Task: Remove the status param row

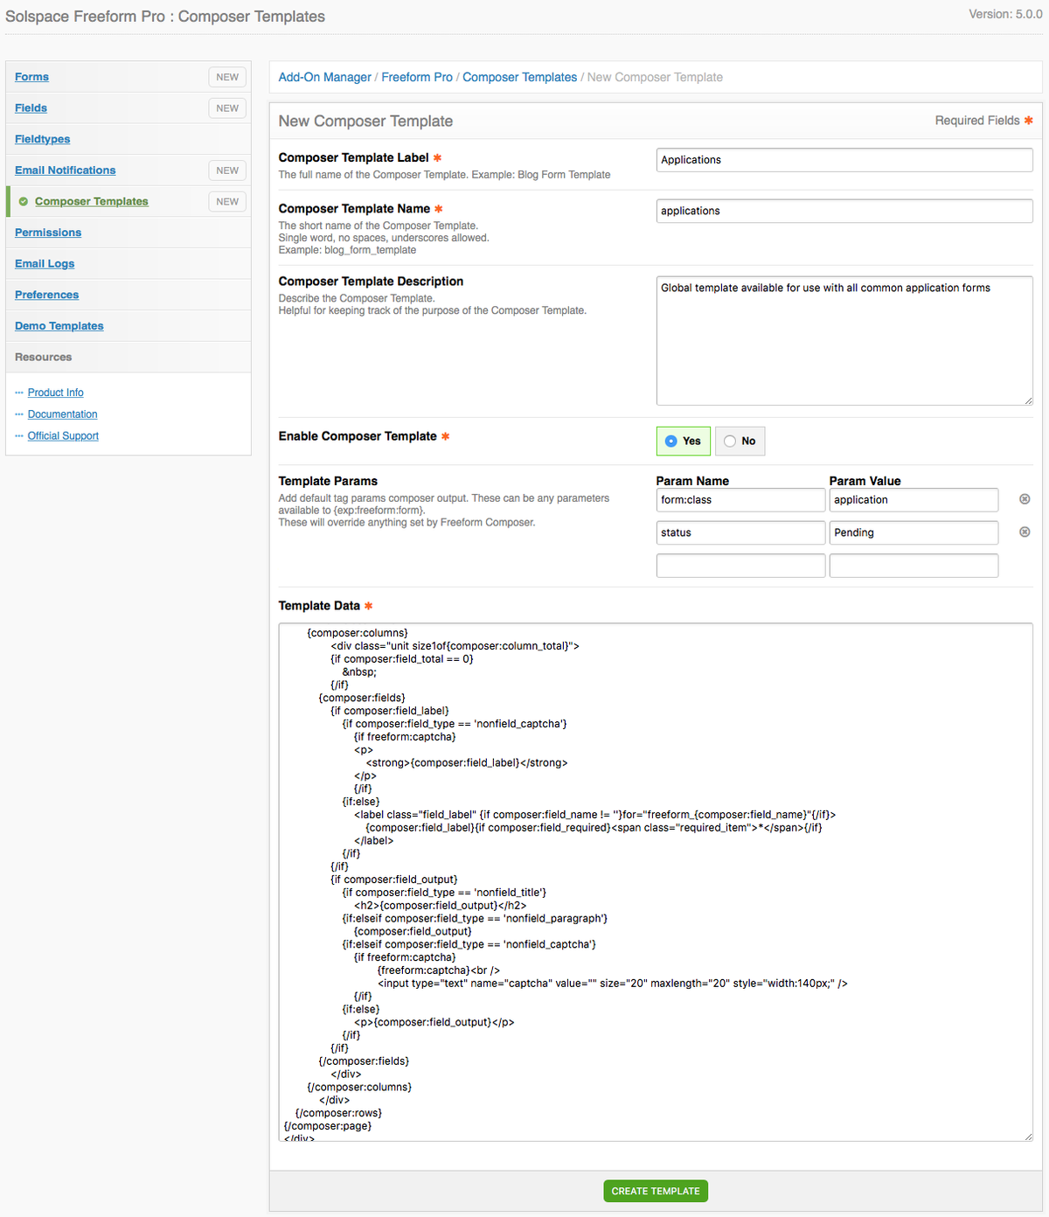Action: (x=1025, y=532)
